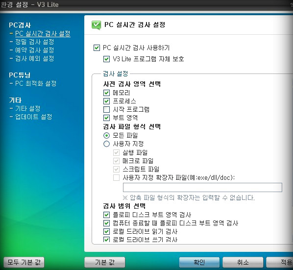
Task: Toggle 플로피 디스크 부트 영역 검사 checkbox
Action: [106, 215]
